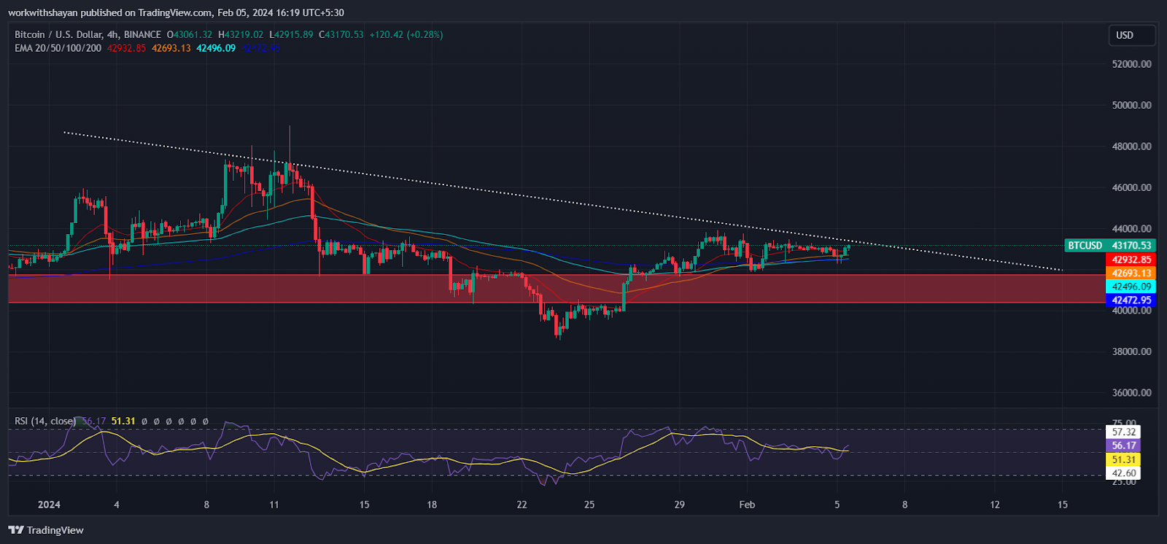Click the red 42932.85 EMA price tag
This screenshot has height=544, width=1167.
(1131, 260)
